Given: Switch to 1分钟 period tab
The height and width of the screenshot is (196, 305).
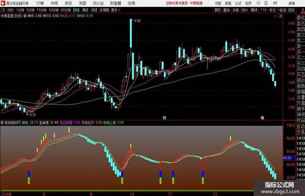Looking at the screenshot, I should pyautogui.click(x=20, y=10).
